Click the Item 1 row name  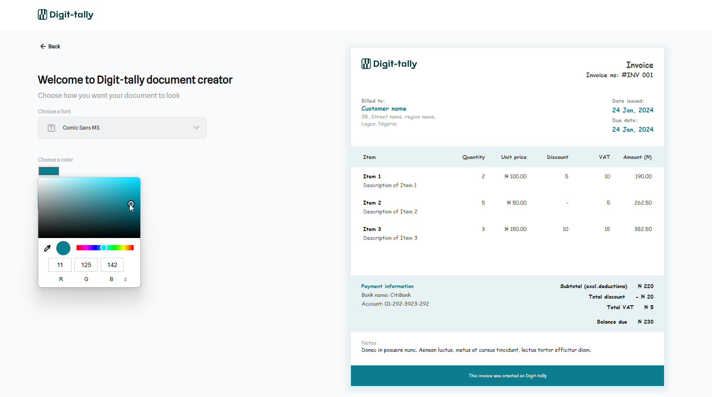coord(372,177)
